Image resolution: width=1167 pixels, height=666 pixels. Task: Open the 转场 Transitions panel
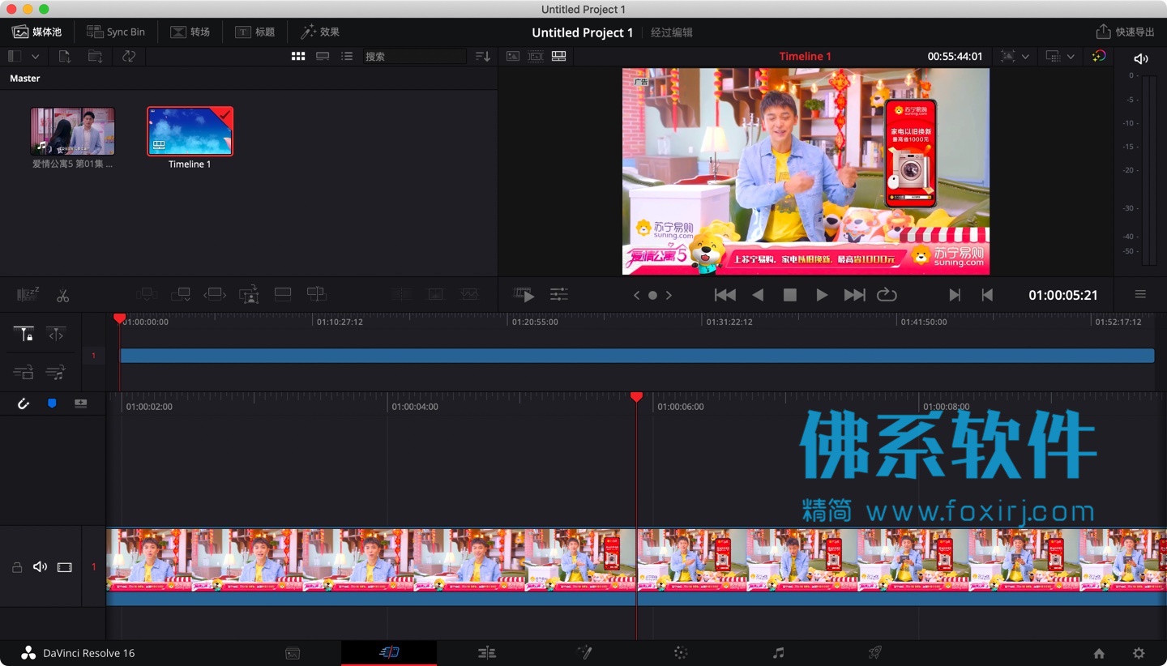click(x=190, y=32)
